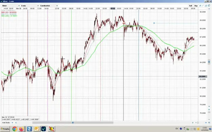Click the Add Study button
The height and width of the screenshot is (132, 212).
[6, 123]
